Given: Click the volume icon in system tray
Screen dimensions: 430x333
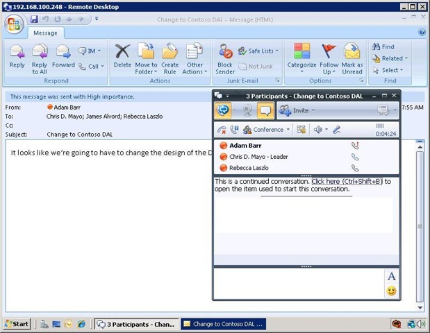Looking at the screenshot, I should pyautogui.click(x=420, y=324).
